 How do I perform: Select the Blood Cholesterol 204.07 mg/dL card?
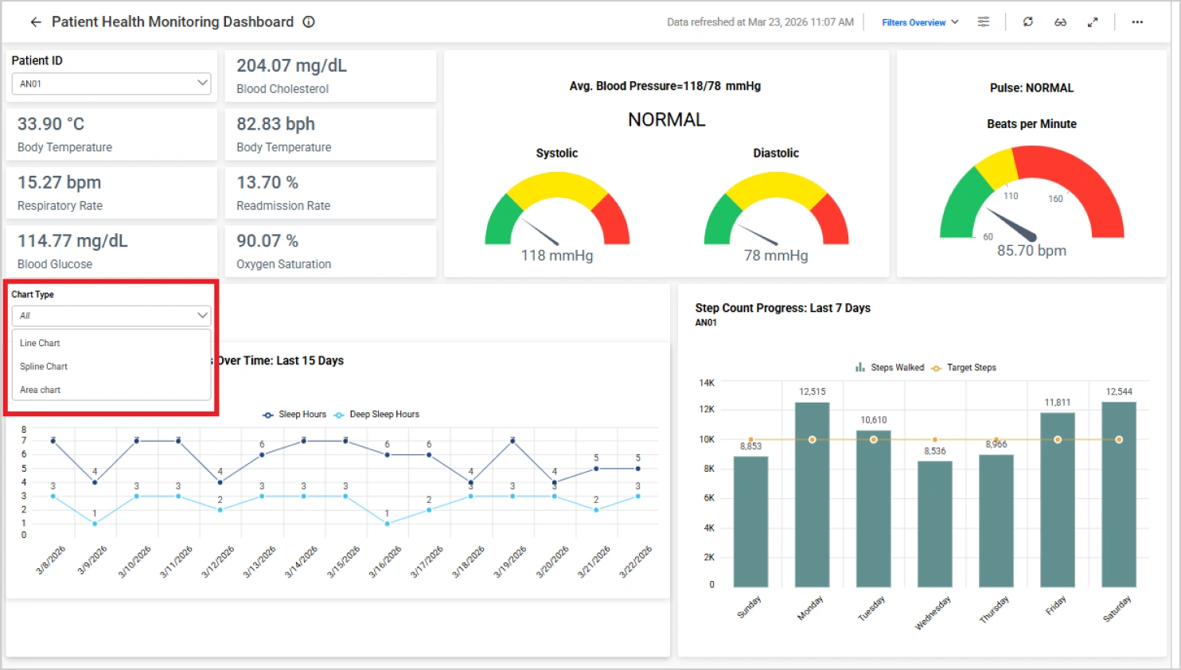pyautogui.click(x=330, y=76)
